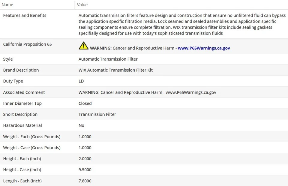Click the WIX Automatic Transmission Filter Kit value
288x186 pixels.
(x=115, y=70)
